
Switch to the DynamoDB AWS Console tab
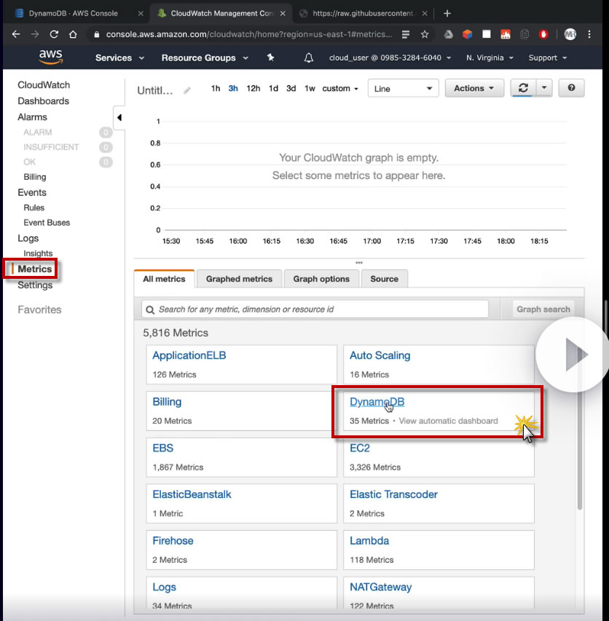click(74, 13)
